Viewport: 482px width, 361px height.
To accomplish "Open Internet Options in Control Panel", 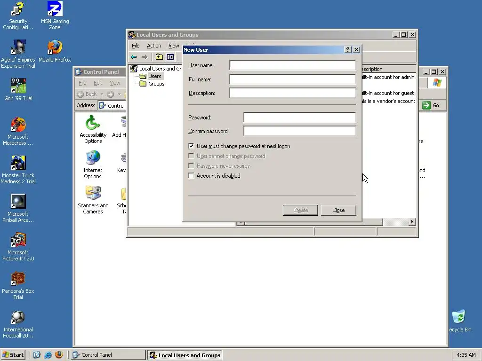I will coord(93,165).
